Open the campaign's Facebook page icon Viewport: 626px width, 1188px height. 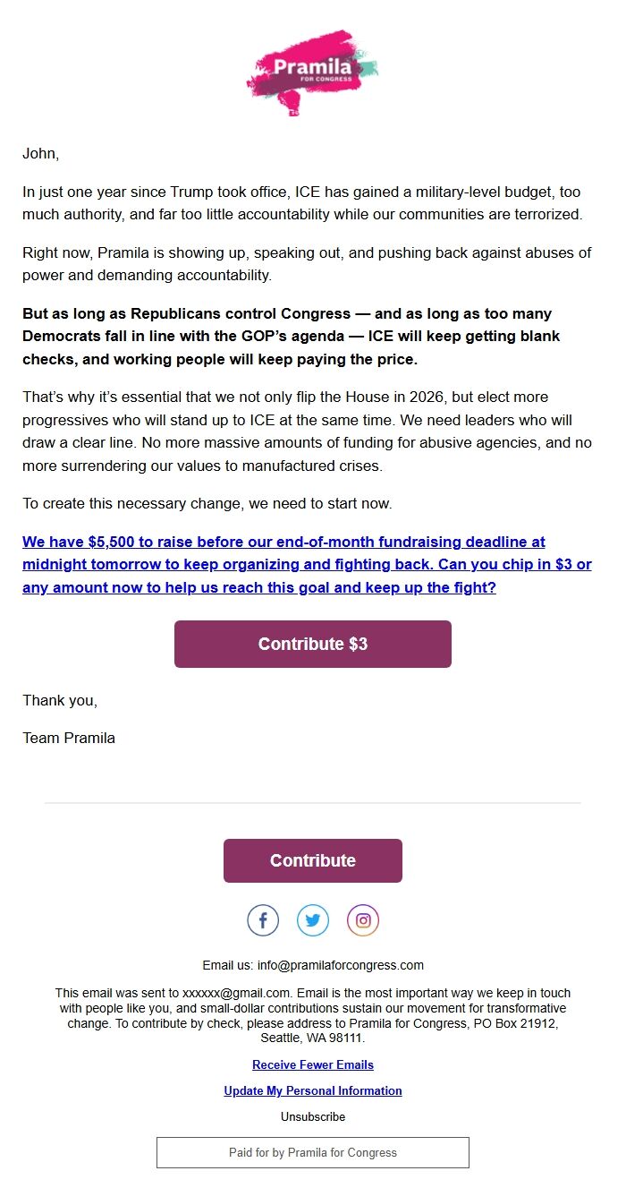point(262,919)
